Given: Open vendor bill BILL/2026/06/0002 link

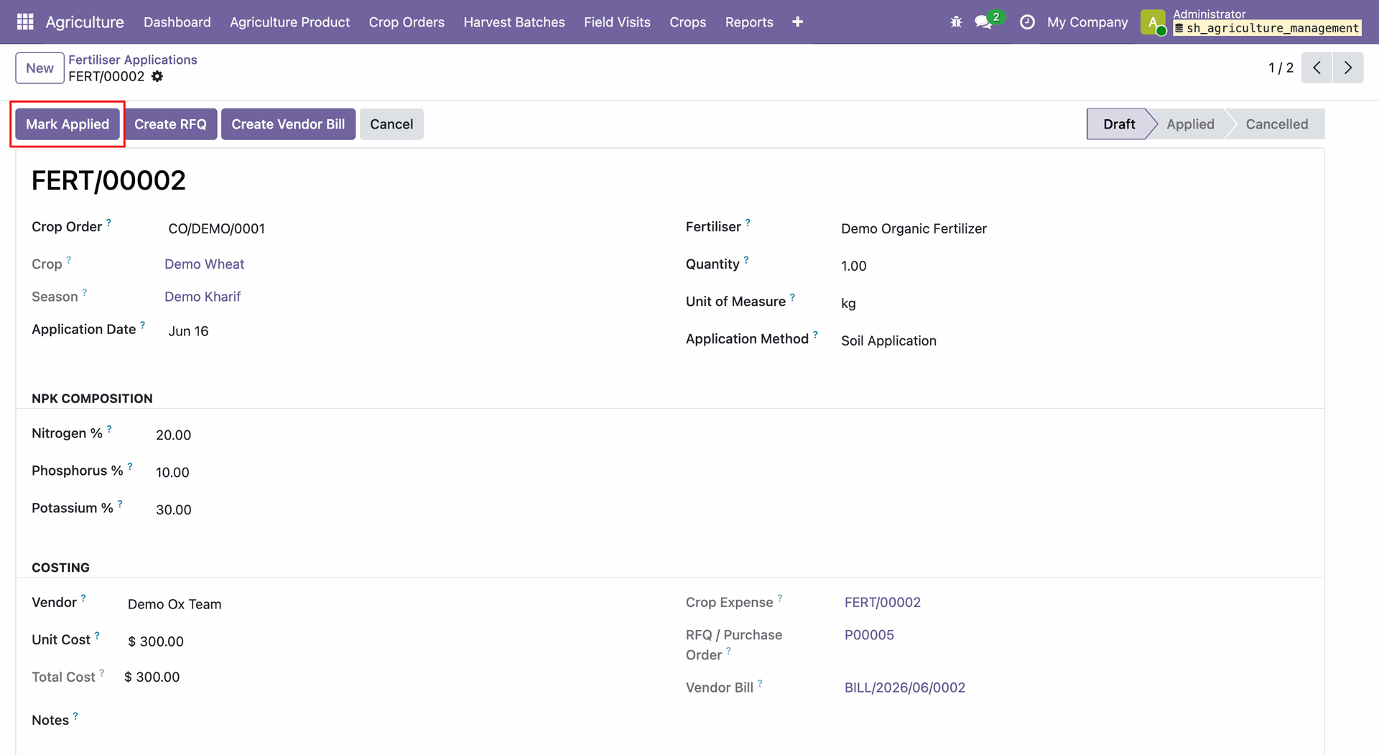Looking at the screenshot, I should (904, 687).
